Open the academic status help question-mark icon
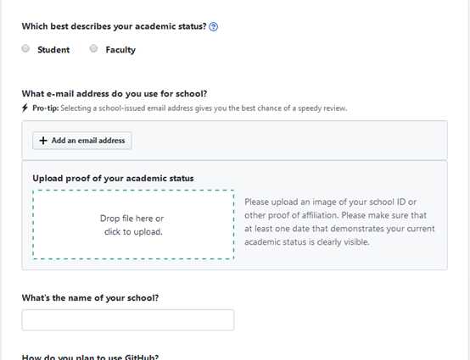Image resolution: width=470 pixels, height=360 pixels. tap(213, 27)
